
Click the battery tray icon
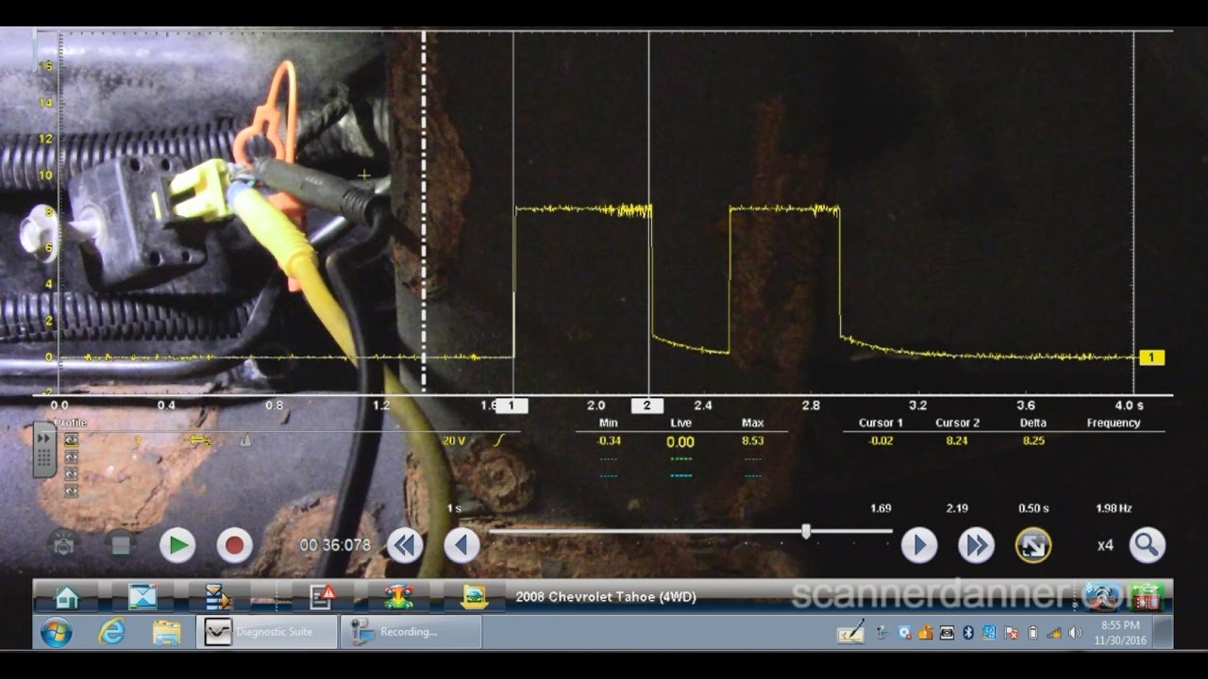pyautogui.click(x=1032, y=632)
